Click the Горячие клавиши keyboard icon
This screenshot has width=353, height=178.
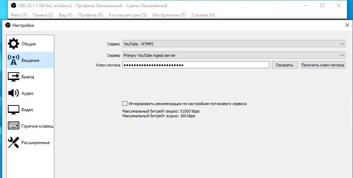click(14, 126)
